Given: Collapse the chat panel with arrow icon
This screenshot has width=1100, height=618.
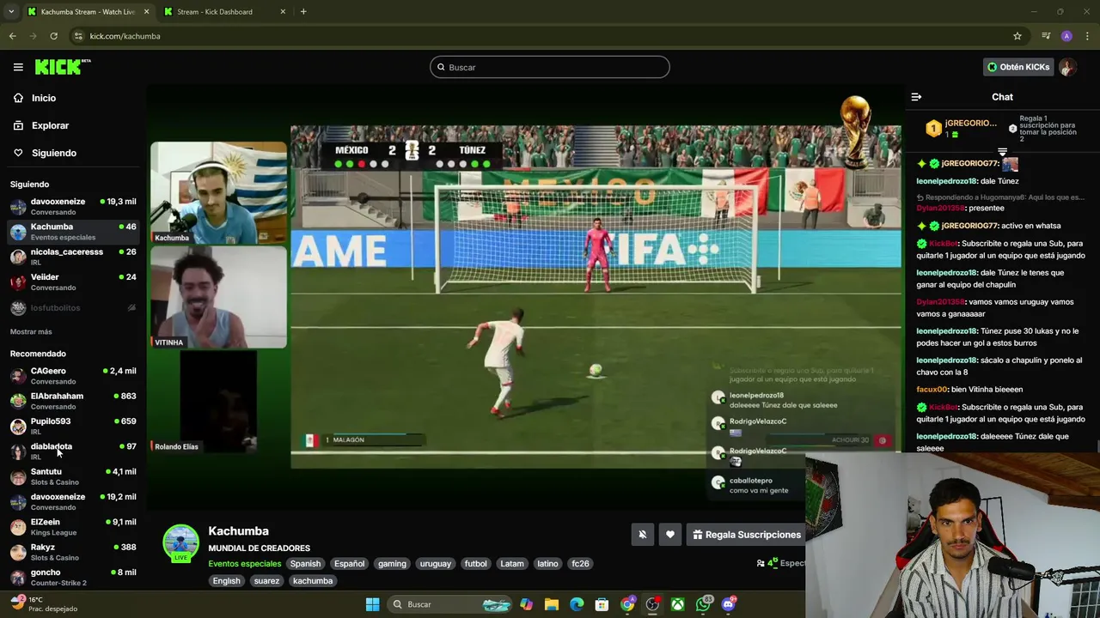Looking at the screenshot, I should [x=916, y=97].
